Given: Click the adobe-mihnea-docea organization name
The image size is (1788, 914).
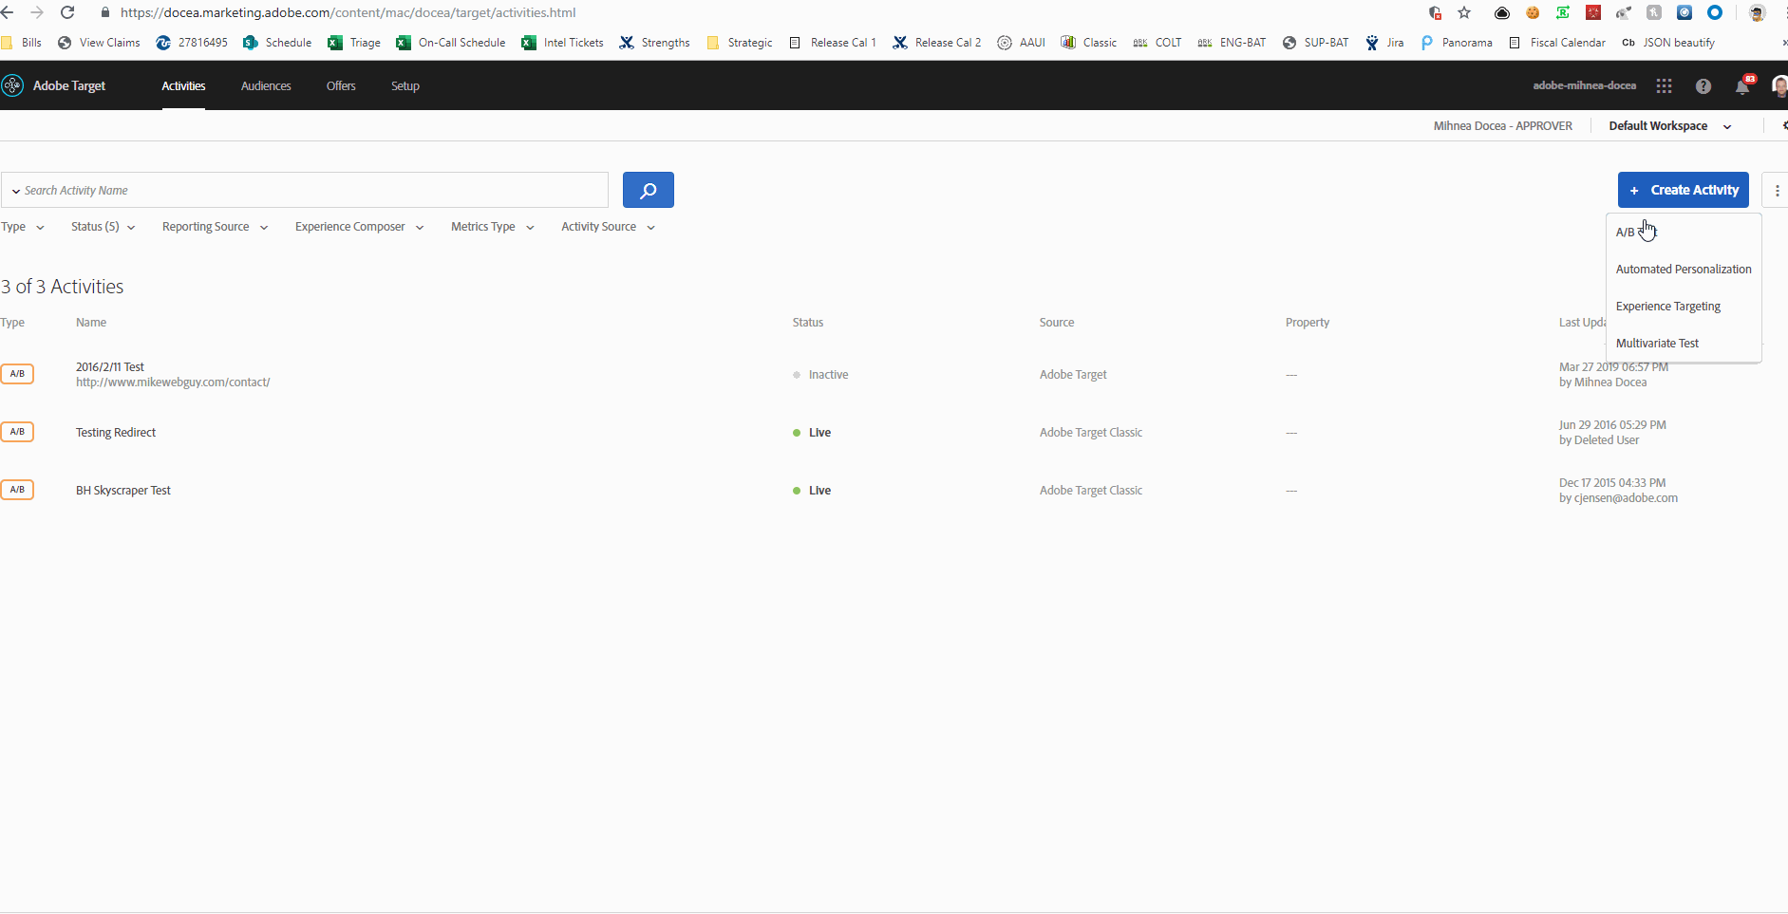Looking at the screenshot, I should [x=1584, y=85].
